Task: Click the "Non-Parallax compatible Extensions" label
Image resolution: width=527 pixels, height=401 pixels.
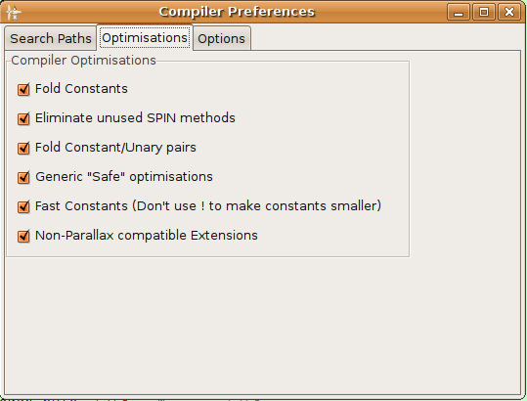Action: (x=147, y=236)
